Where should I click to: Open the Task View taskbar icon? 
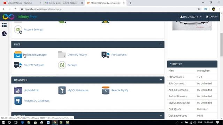tap(16, 122)
